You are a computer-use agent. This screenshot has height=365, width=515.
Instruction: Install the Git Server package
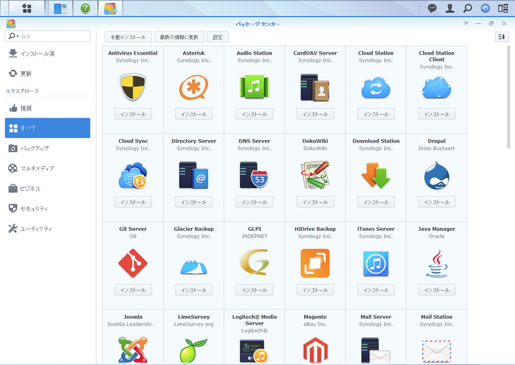coord(133,290)
